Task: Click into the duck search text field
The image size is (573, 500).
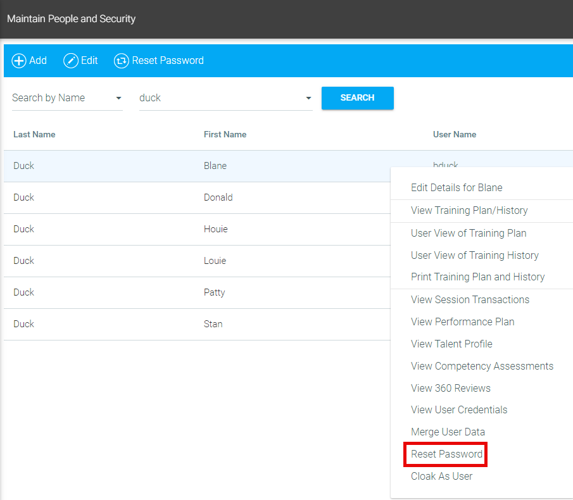Action: [x=215, y=98]
